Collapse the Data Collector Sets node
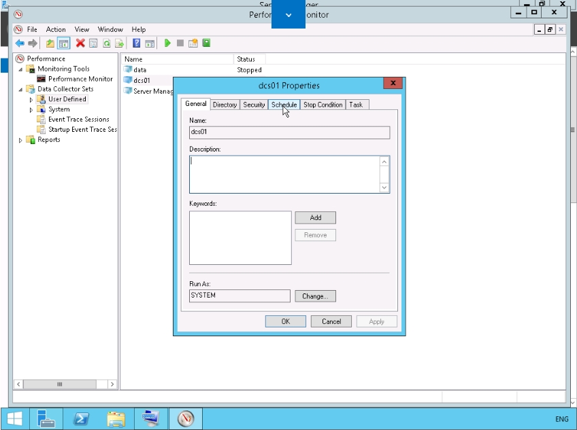Screen dimensions: 577x430 20,89
